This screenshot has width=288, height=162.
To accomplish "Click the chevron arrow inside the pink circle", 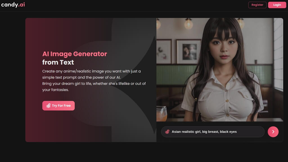I will [273, 132].
